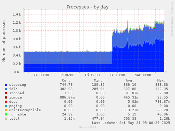Click the 'Munin 2.0.73' footer text
Image resolution: width=175 pixels, height=131 pixels.
pyautogui.click(x=87, y=127)
